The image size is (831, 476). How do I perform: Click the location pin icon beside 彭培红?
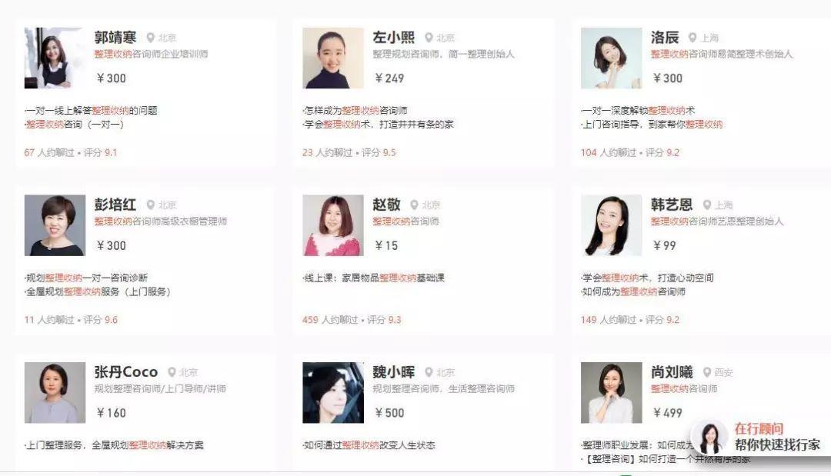(151, 205)
